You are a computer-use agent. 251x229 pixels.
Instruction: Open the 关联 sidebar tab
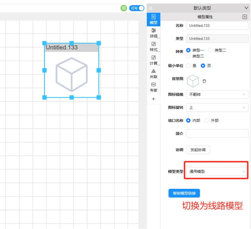point(153,74)
